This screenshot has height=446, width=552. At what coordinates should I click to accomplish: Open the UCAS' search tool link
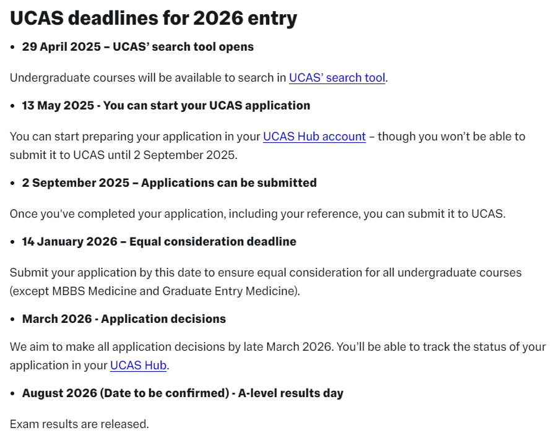coord(337,78)
